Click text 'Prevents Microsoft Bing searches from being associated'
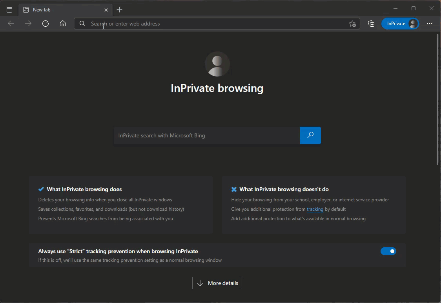The width and height of the screenshot is (441, 303). tap(106, 219)
